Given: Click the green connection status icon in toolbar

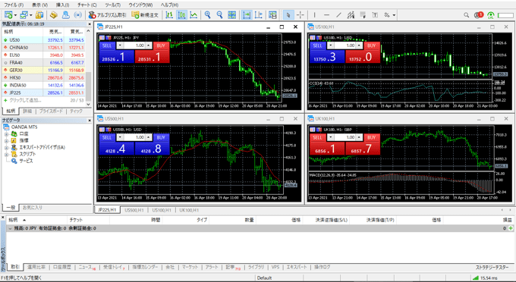Looking at the screenshot, I should click(491, 15).
